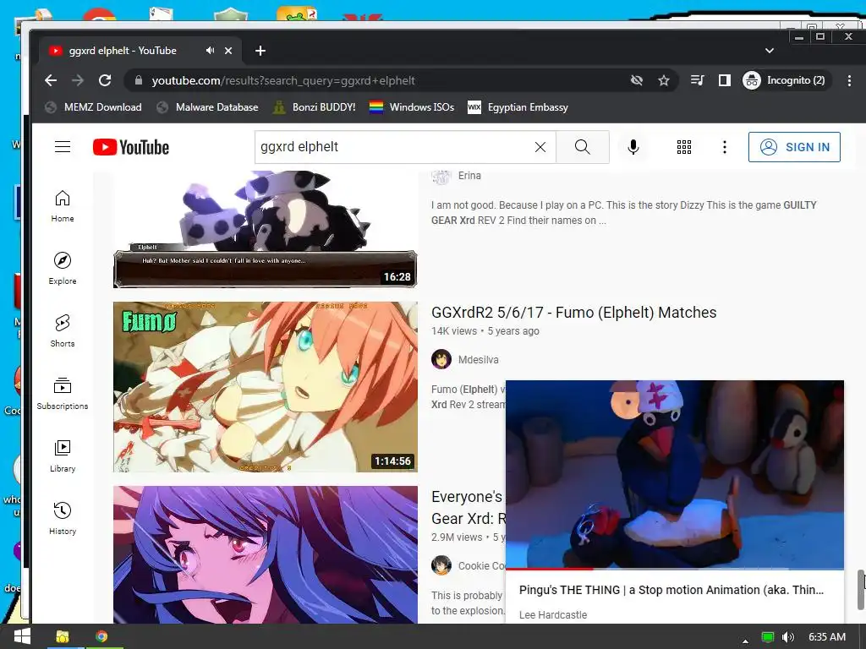Visit the Erina channel link
Viewport: 866px width, 649px height.
[x=469, y=176]
